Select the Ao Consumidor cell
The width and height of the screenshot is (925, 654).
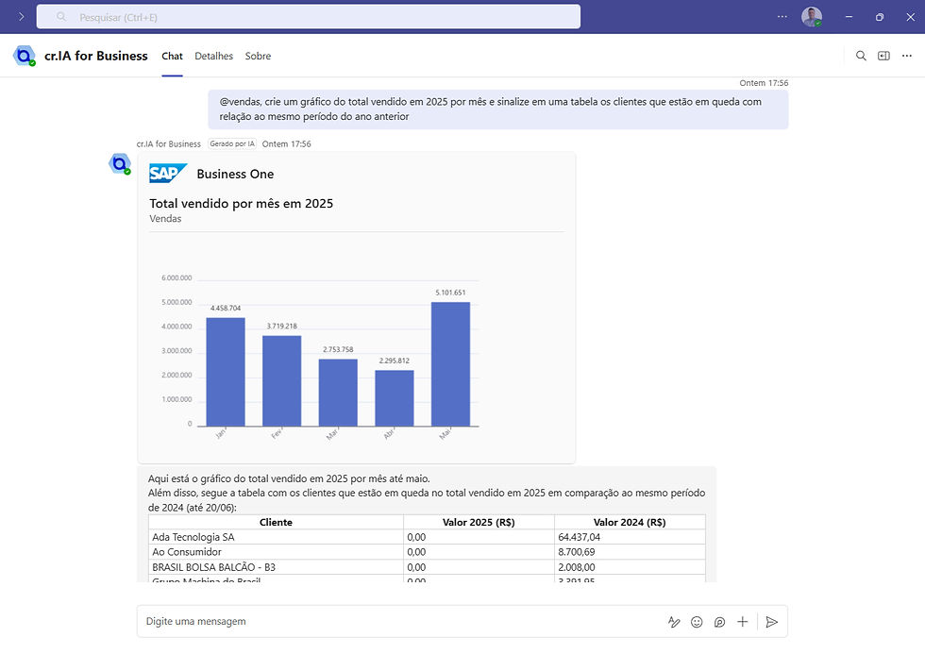(276, 552)
